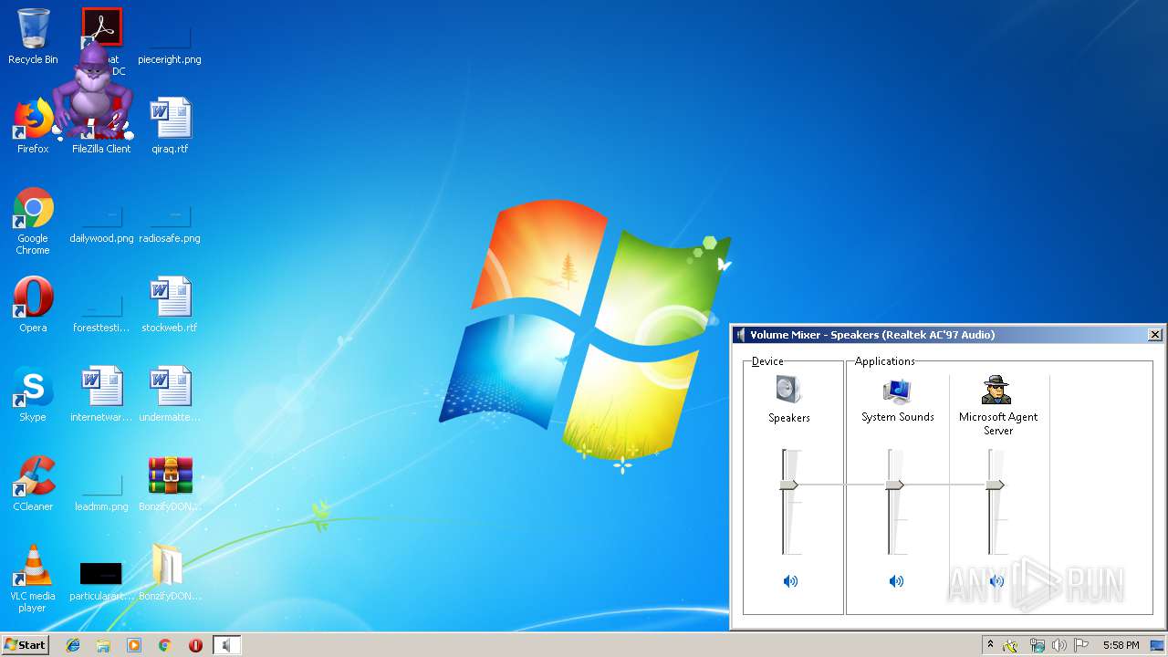Mute Microsoft Agent Server

pos(996,581)
